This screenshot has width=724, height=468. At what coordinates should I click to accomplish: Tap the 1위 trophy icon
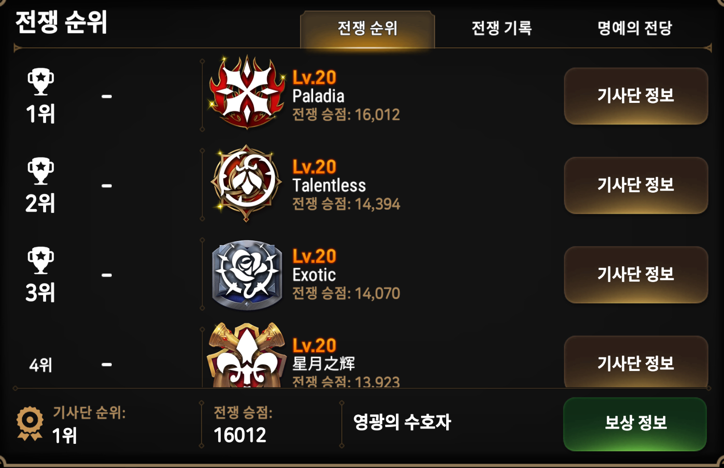click(41, 82)
